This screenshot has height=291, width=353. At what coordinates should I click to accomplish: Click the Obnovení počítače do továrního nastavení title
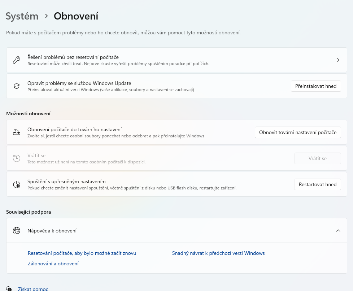coord(74,129)
